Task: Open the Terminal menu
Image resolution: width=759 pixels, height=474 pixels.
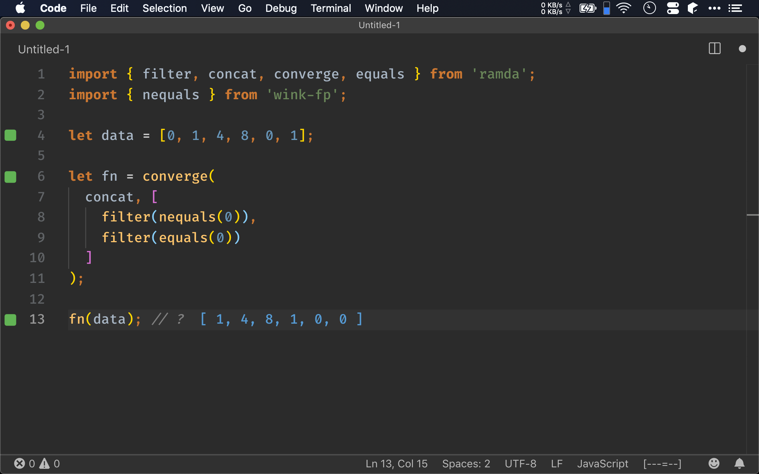Action: (x=331, y=8)
